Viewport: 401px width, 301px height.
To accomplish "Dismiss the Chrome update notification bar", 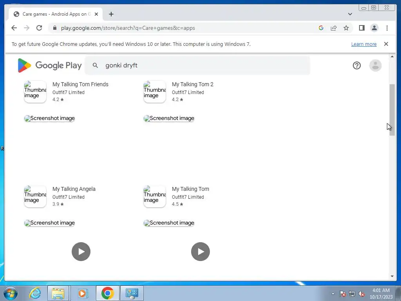I will coord(386,44).
